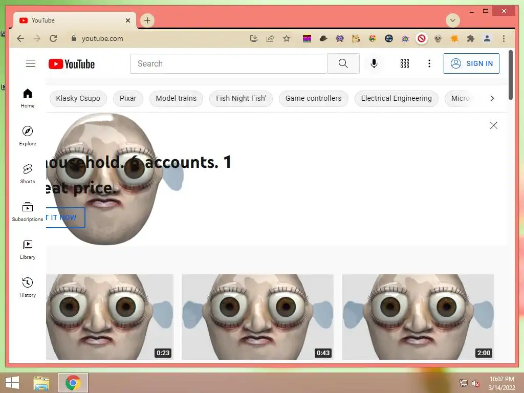Viewport: 524px width, 393px height.
Task: Open the Chrome three-dot menu
Action: (504, 38)
